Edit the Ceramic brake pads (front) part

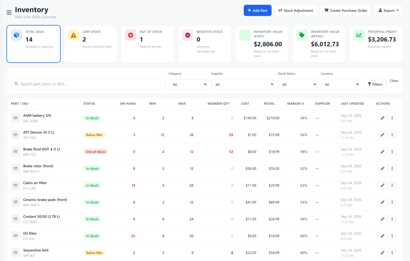[x=382, y=202]
